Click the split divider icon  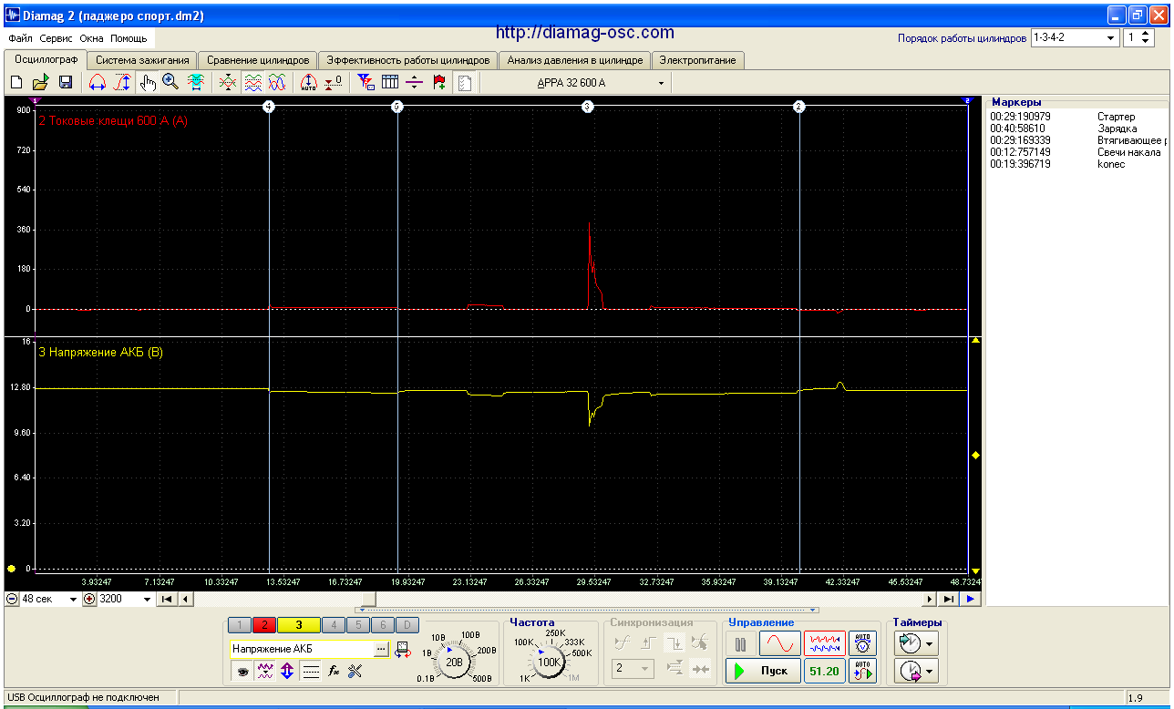(x=415, y=83)
